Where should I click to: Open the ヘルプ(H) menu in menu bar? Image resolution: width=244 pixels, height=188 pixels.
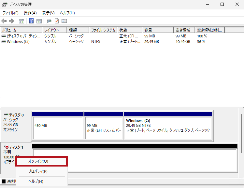(x=67, y=13)
